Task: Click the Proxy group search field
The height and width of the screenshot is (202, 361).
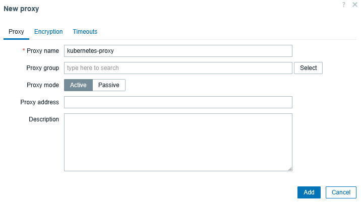Action: pyautogui.click(x=178, y=68)
